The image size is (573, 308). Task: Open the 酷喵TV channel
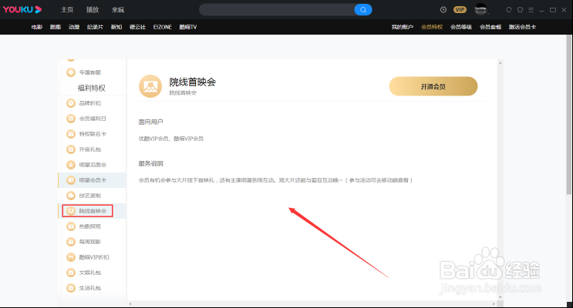188,27
